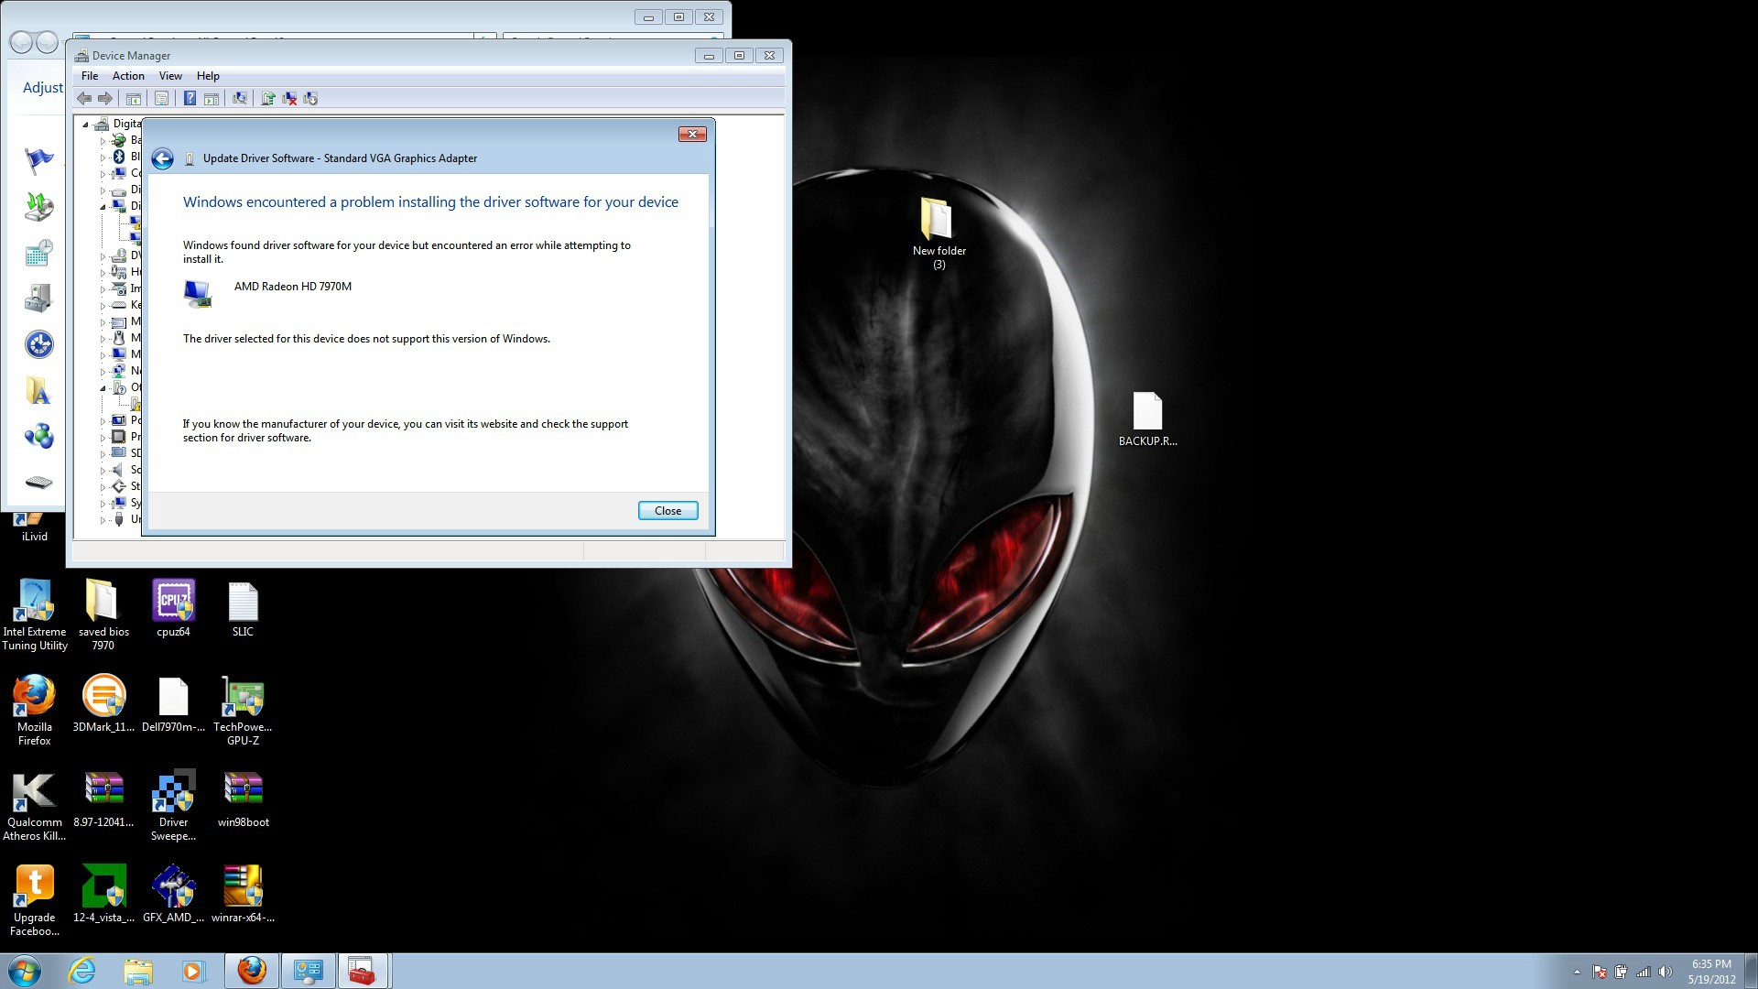Select the winrar-x64 installer icon
Image resolution: width=1758 pixels, height=989 pixels.
[243, 894]
